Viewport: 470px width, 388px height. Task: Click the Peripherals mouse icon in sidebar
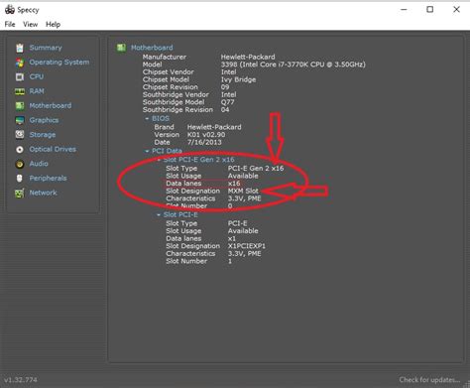point(20,179)
